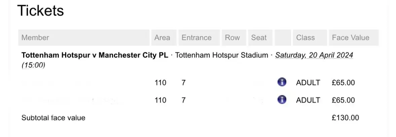Click the Class column header
This screenshot has height=137, width=396.
310,38
